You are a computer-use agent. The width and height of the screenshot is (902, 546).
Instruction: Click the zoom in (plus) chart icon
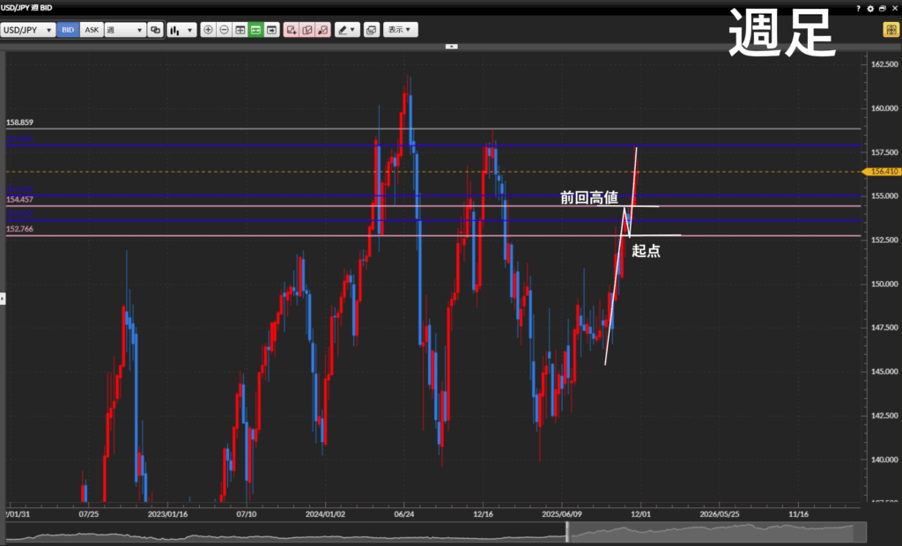pos(208,30)
